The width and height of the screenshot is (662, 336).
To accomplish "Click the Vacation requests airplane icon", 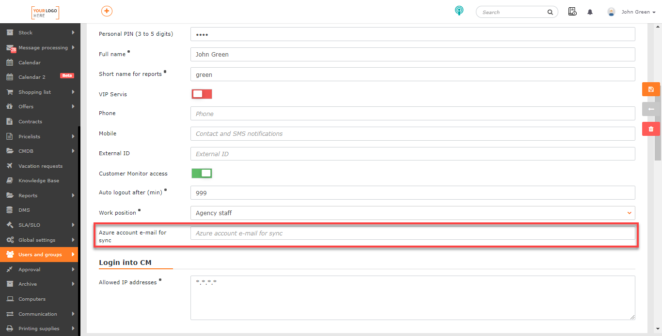I will (10, 166).
